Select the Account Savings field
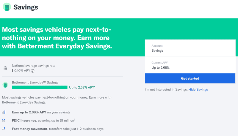Viewport: 238px width, 136px height. [x=190, y=48]
